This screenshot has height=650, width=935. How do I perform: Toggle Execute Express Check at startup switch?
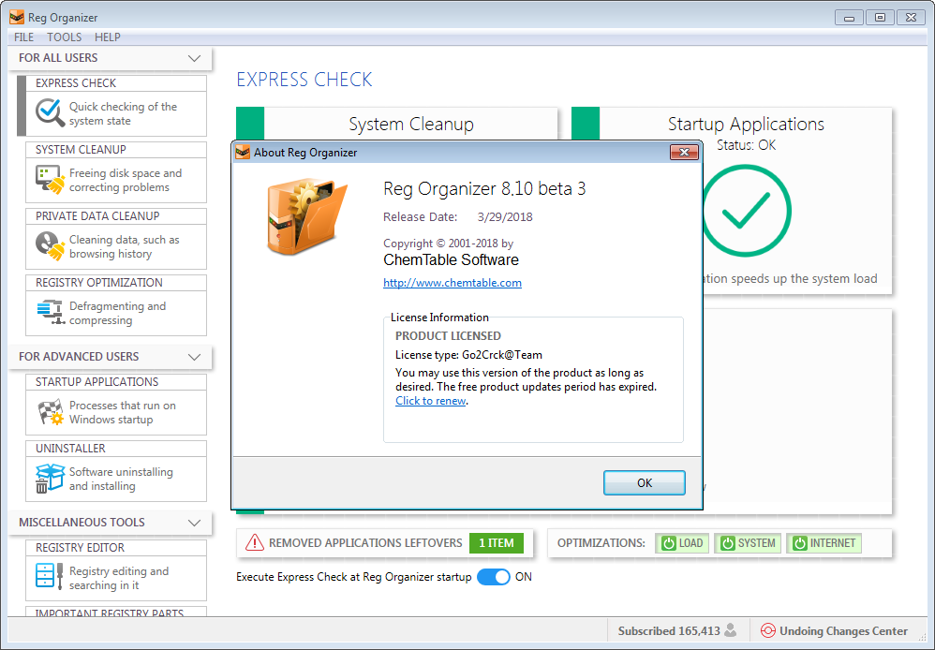(x=494, y=577)
